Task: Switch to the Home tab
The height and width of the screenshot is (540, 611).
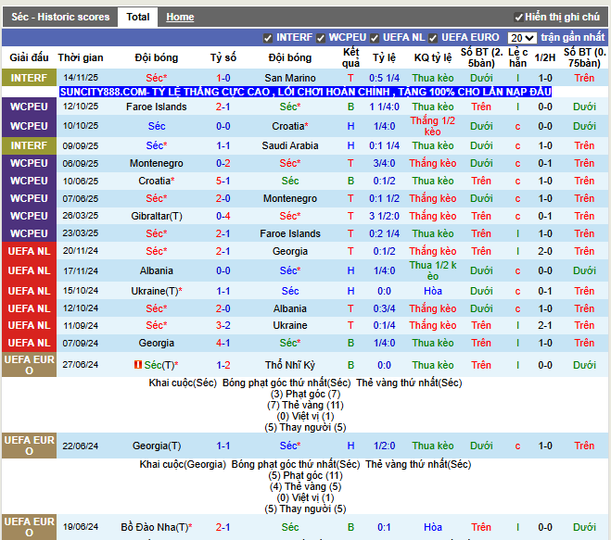Action: click(180, 17)
